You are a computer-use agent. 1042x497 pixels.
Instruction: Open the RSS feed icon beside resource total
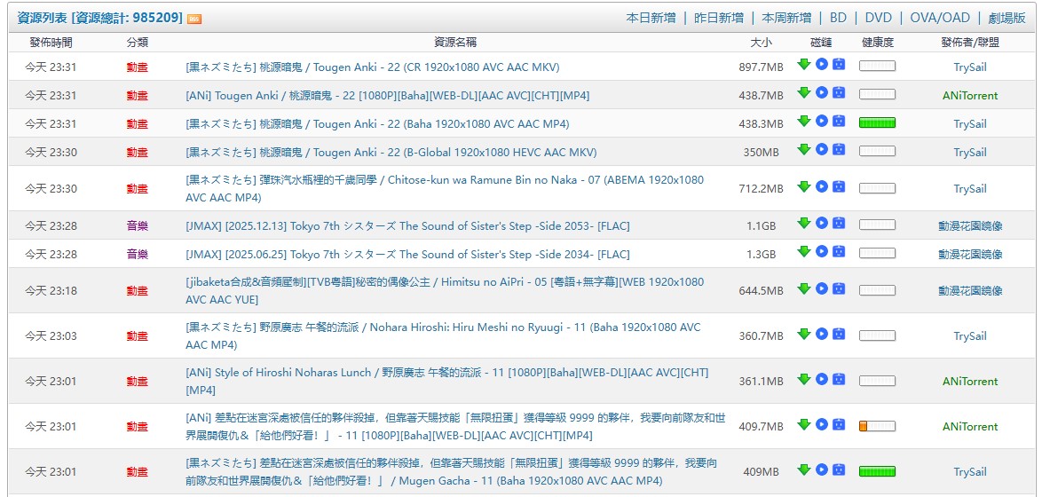point(194,19)
